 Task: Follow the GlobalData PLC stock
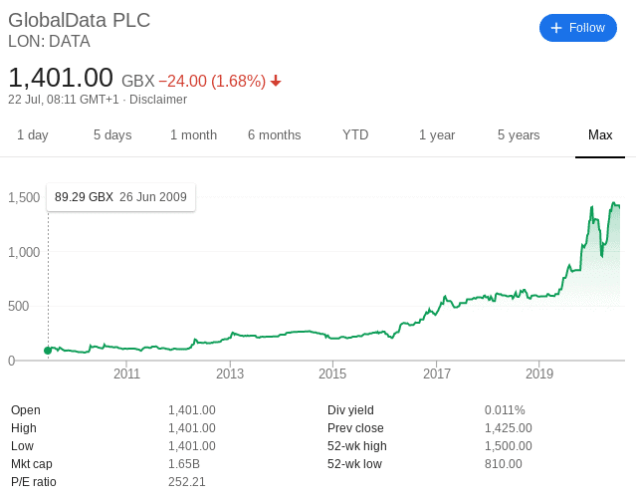(x=578, y=28)
